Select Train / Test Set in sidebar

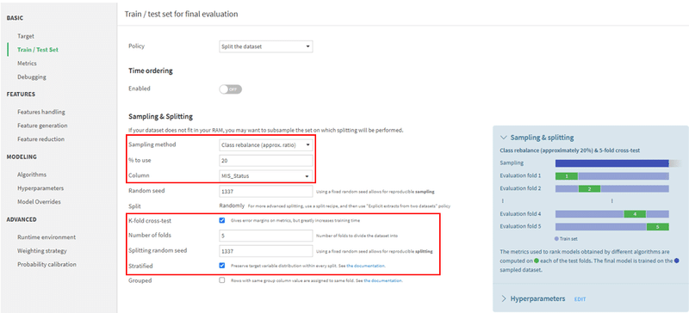pos(38,50)
